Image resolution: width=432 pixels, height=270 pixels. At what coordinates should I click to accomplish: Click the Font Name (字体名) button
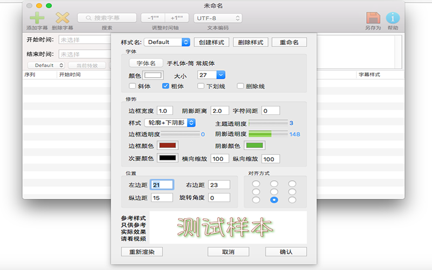tap(146, 63)
